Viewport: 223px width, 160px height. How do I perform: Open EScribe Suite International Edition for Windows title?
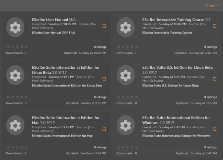[x=176, y=120]
